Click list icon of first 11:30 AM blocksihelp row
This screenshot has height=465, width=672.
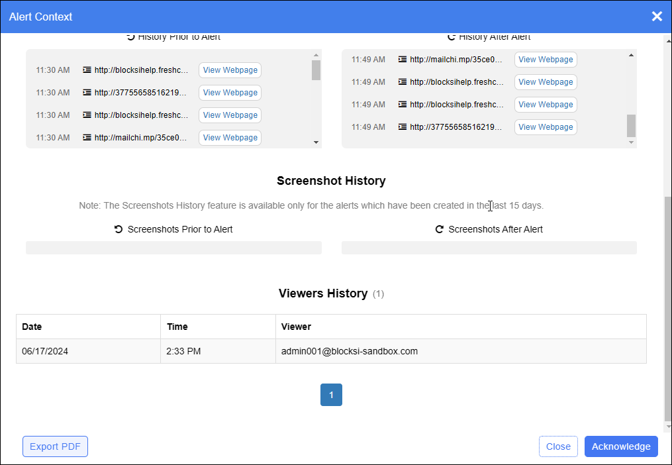coord(87,70)
